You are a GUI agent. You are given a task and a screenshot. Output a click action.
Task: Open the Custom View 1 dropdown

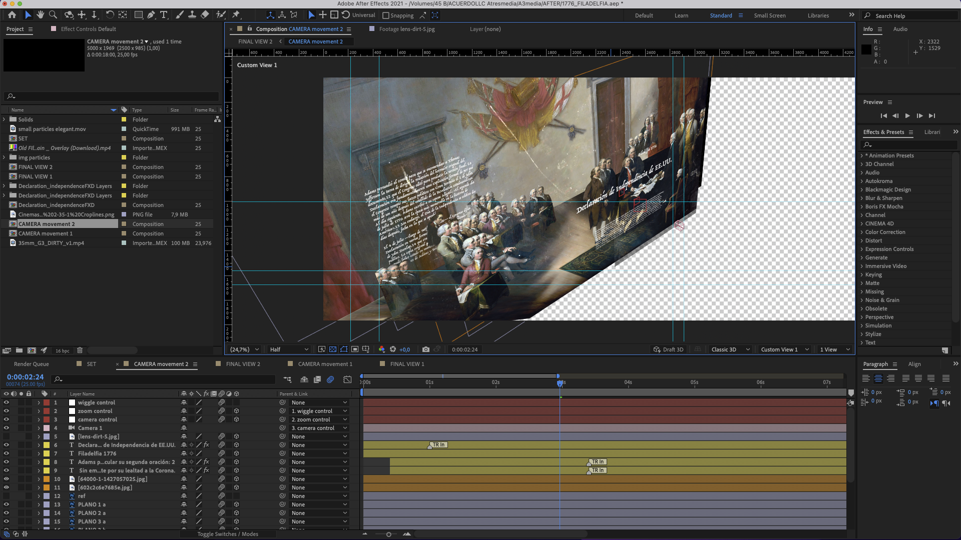pyautogui.click(x=784, y=349)
